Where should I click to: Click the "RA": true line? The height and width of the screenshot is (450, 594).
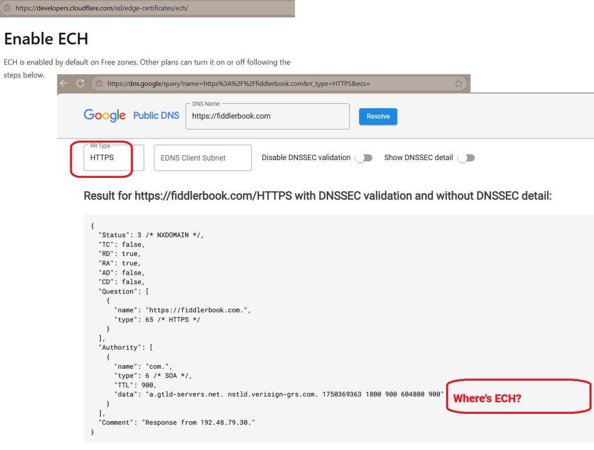click(x=120, y=263)
